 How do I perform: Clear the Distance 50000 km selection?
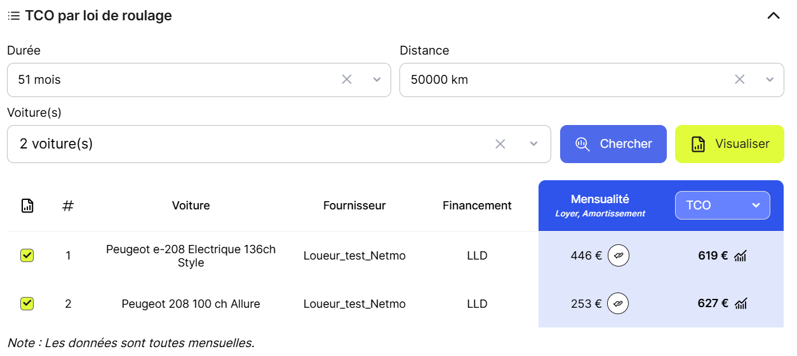tap(740, 79)
